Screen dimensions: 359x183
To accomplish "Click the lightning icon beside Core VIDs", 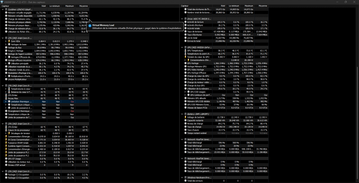I will [9, 41].
